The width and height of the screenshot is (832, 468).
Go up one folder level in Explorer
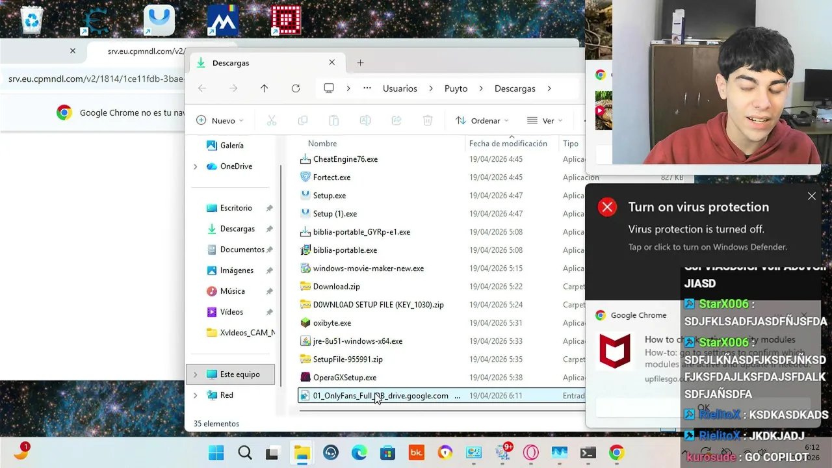click(264, 88)
